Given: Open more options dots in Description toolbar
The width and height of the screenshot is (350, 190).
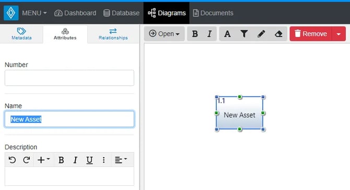Looking at the screenshot, I should 103,160.
